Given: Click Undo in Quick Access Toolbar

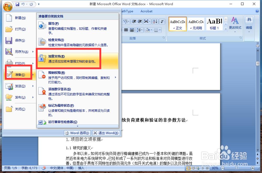Looking at the screenshot, I should pos(23,4).
